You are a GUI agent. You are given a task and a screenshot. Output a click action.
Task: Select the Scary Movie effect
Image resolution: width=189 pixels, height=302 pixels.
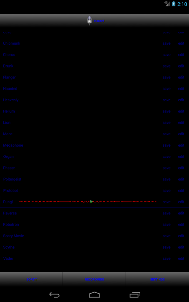pyautogui.click(x=13, y=236)
